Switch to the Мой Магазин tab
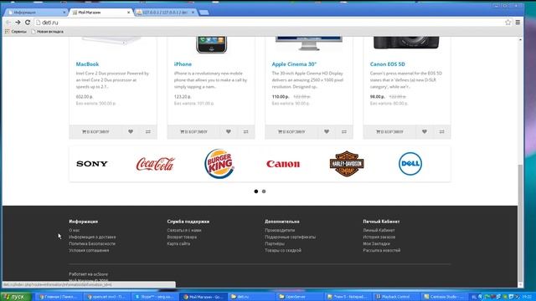 point(100,13)
